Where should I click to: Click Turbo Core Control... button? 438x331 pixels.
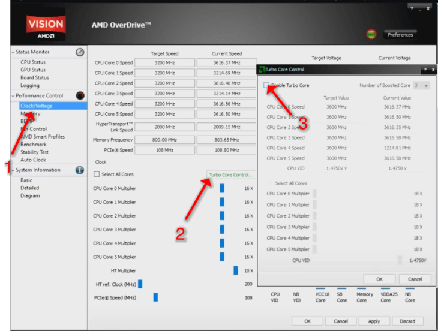231,174
